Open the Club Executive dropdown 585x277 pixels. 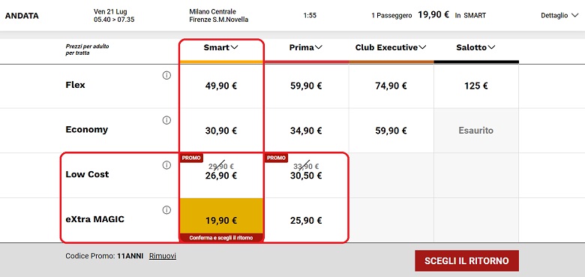391,47
